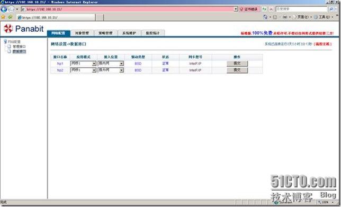341x207 pixels.
Task: Open 应用模式 dropdown in fxp2 row
Action: coord(83,70)
